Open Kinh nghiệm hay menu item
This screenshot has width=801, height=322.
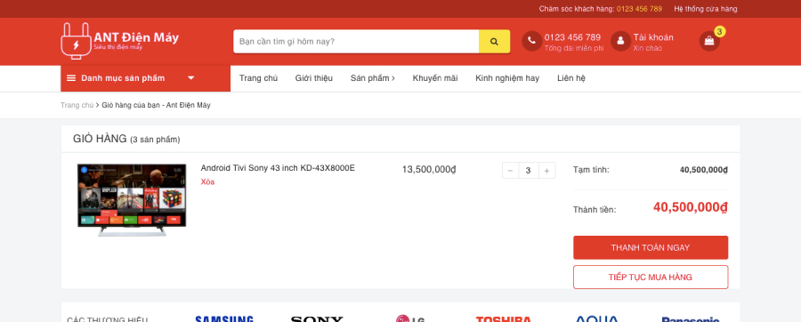click(507, 78)
